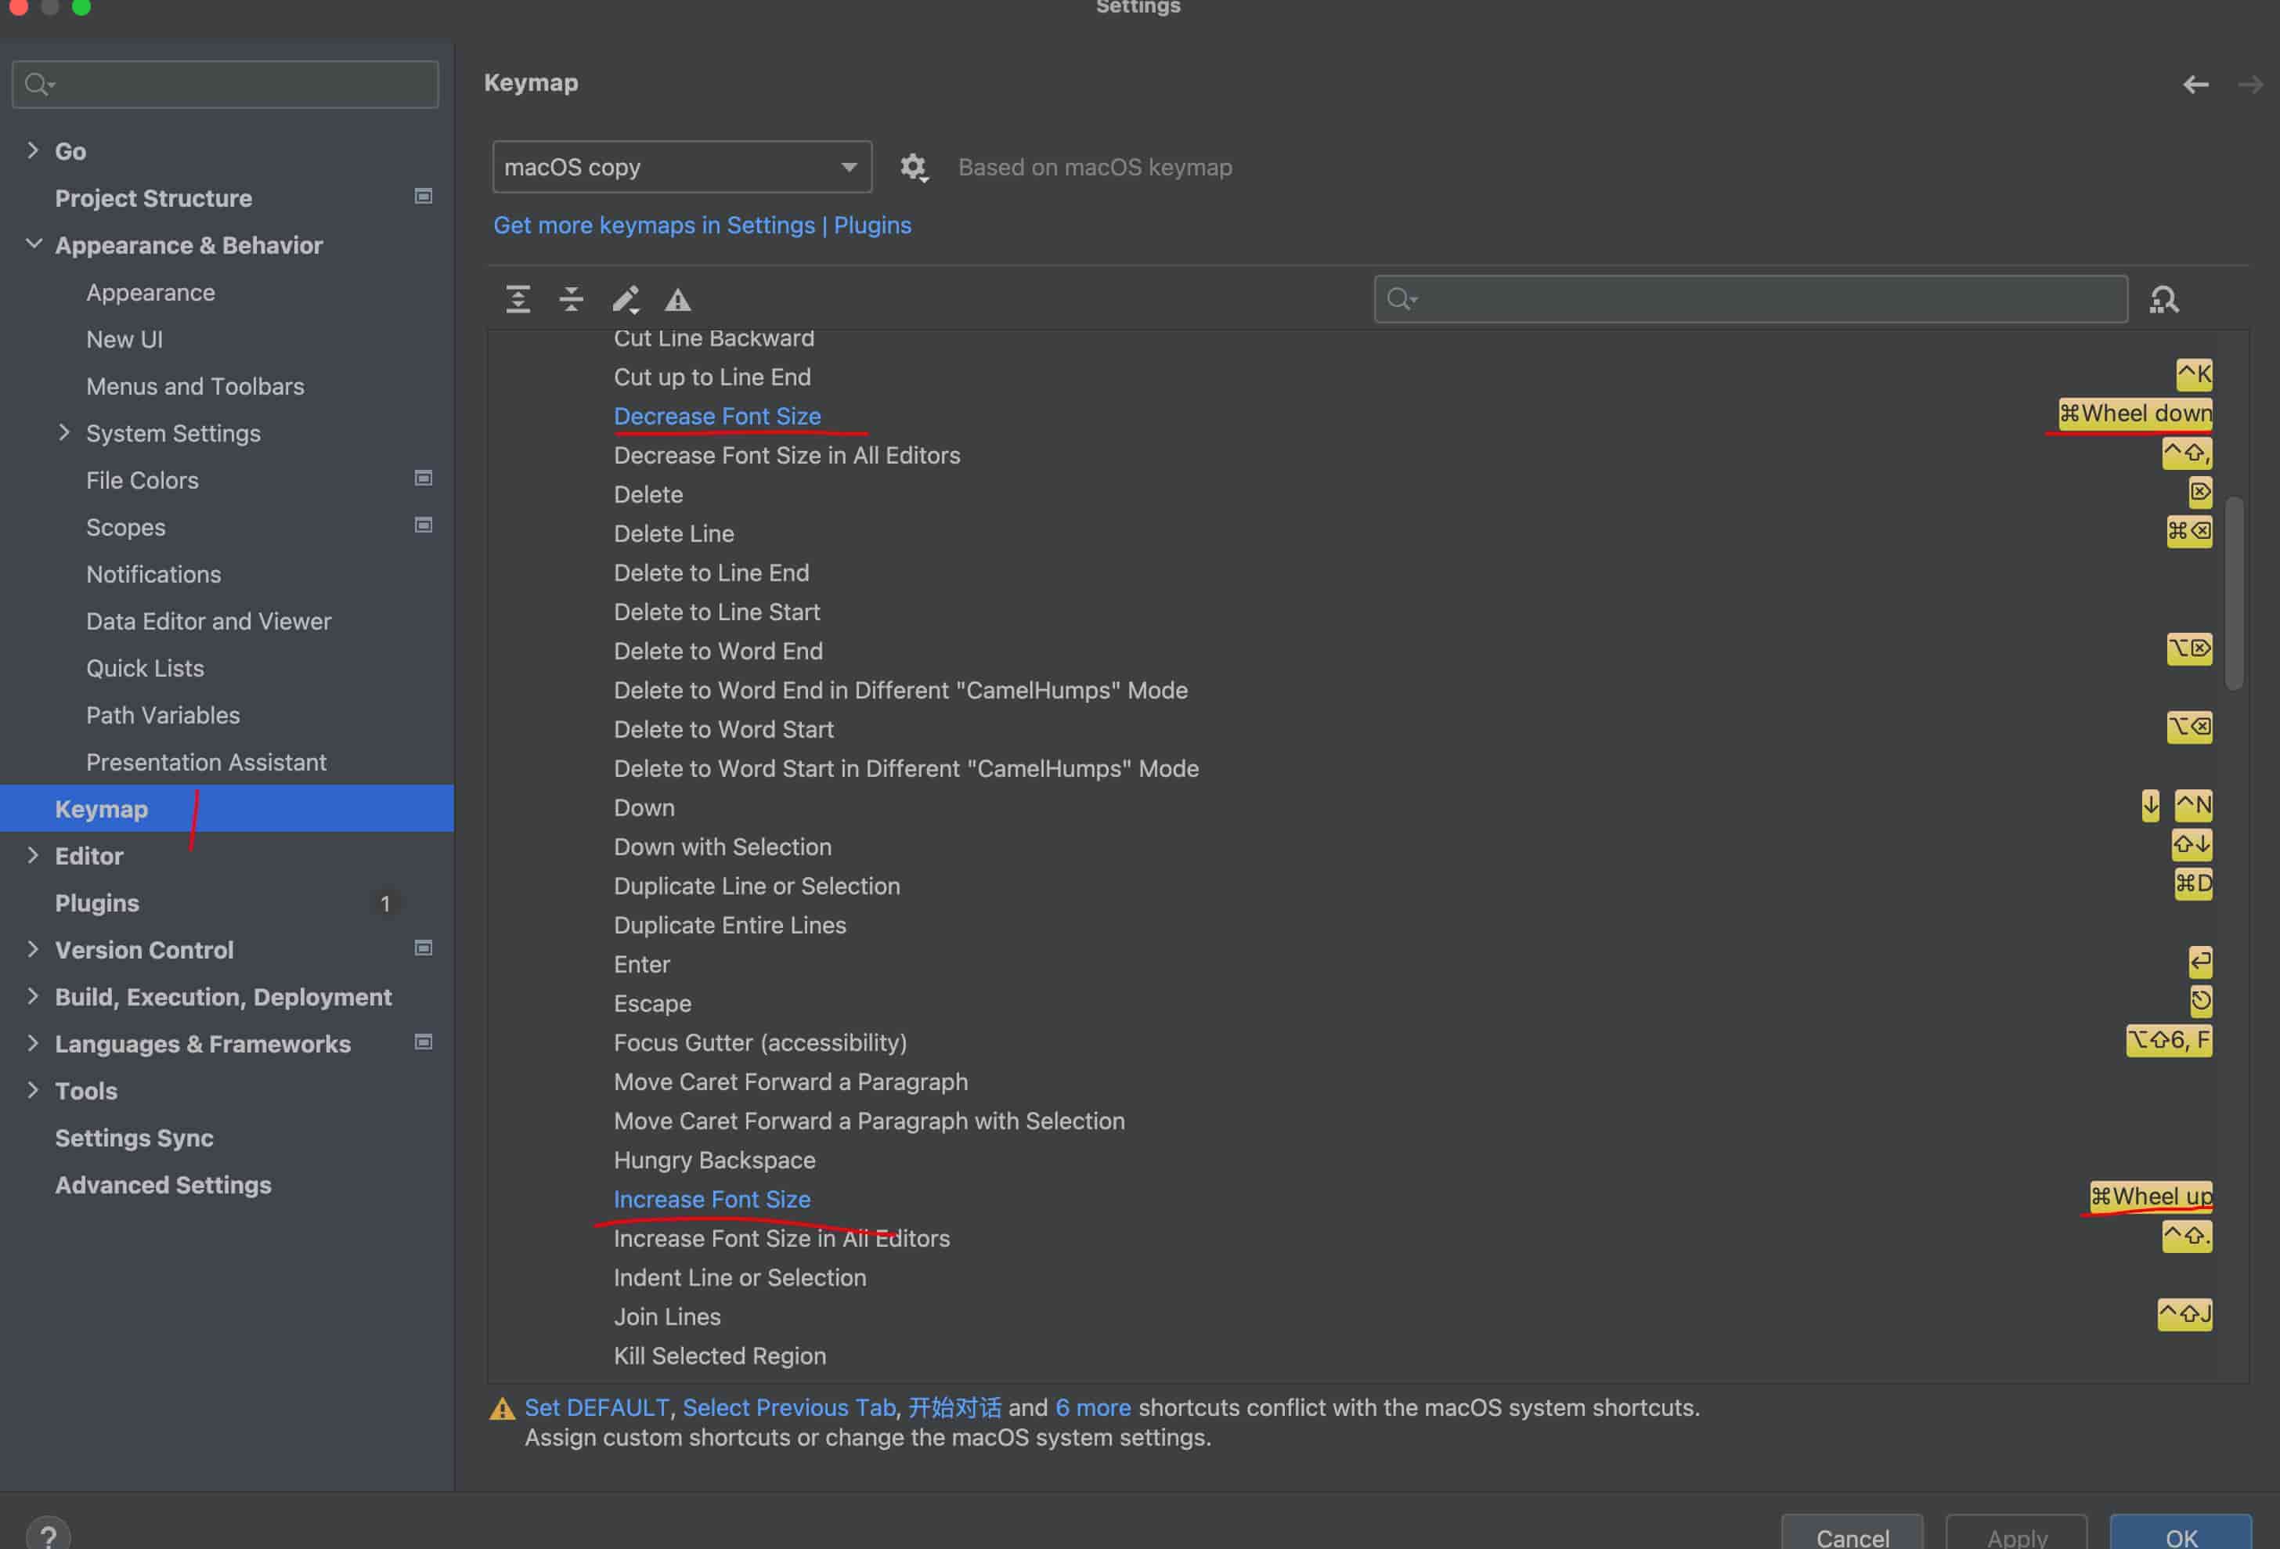Click the project-level icon beside Languages & Frameworks

click(424, 1042)
